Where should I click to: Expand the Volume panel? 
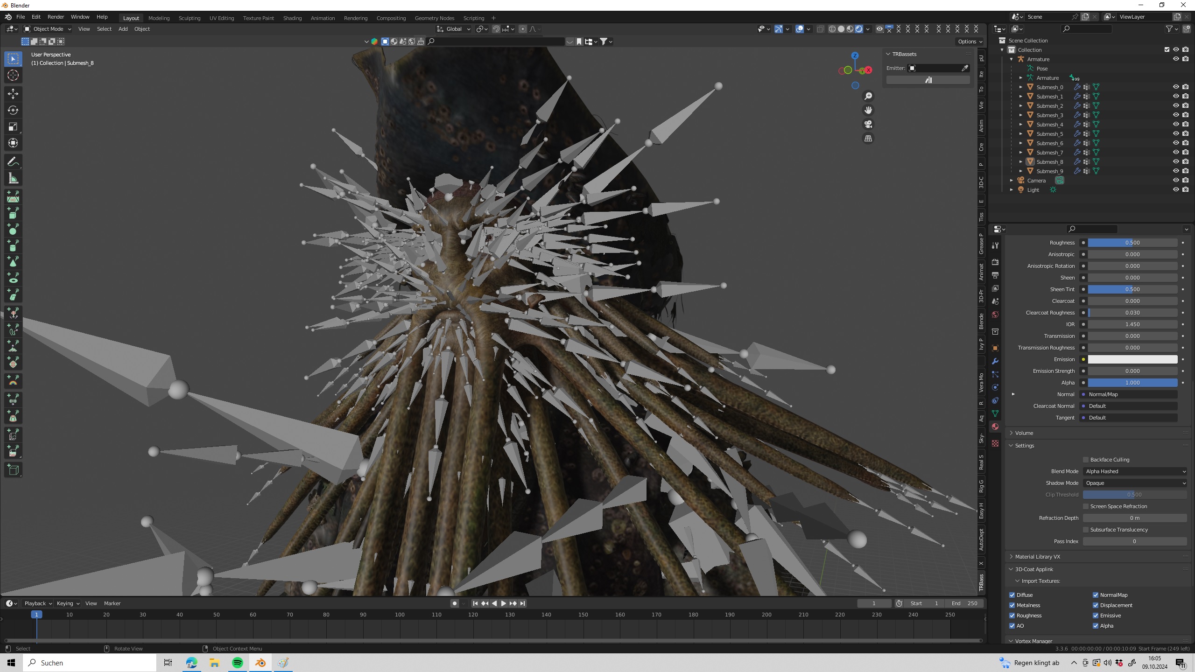pyautogui.click(x=1024, y=433)
